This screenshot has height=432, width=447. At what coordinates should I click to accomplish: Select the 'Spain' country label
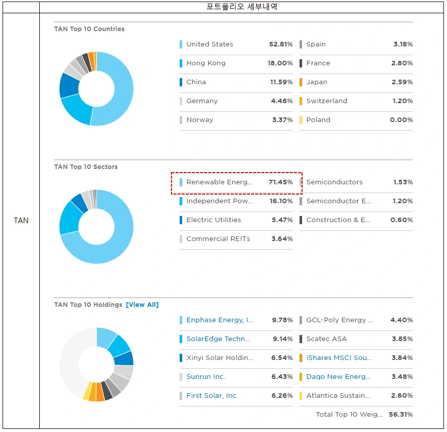(x=316, y=44)
